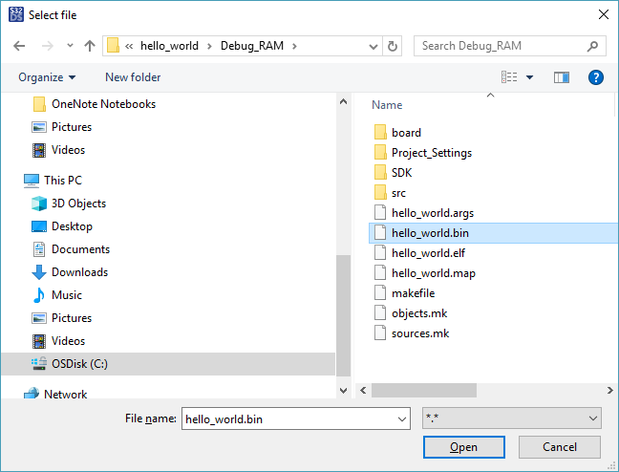Viewport: 619px width, 472px height.
Task: Select the hello_world.bin file
Action: tap(494, 233)
